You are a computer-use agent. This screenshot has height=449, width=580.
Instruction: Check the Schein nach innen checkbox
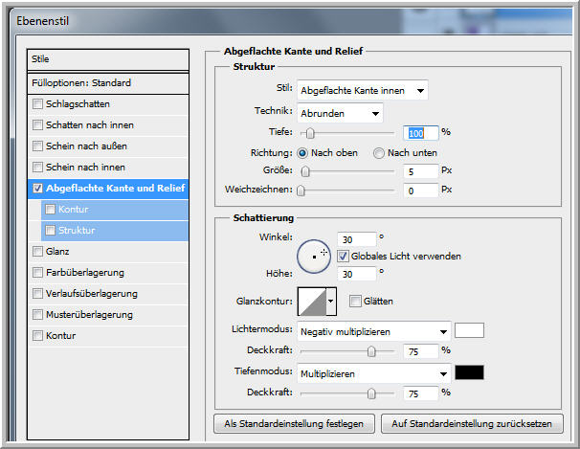point(37,168)
